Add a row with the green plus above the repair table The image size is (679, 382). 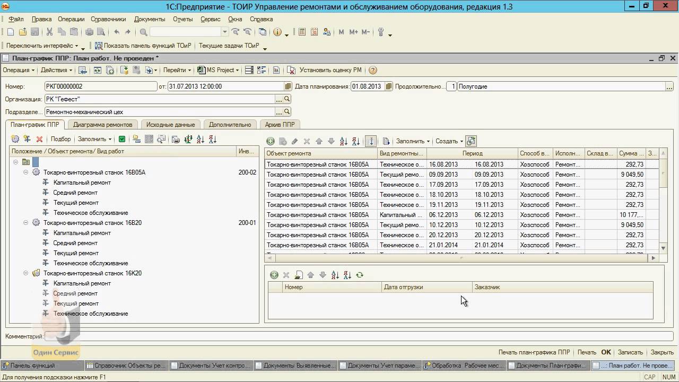coord(271,142)
